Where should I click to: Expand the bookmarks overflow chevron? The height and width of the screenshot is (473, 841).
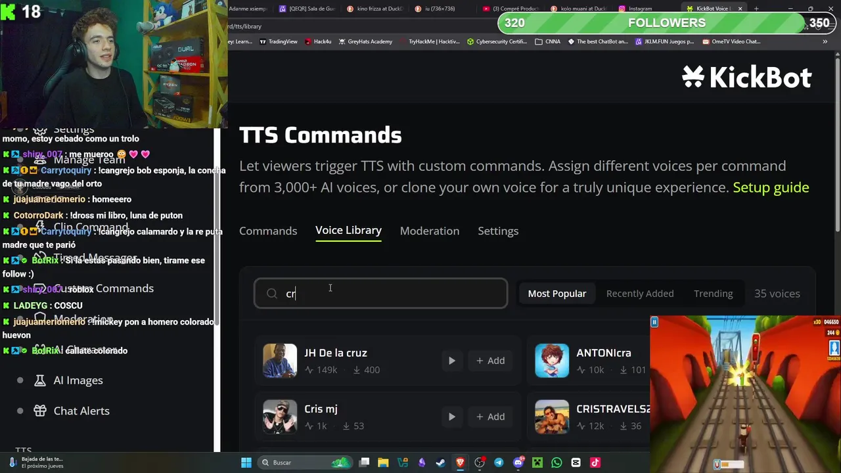point(825,41)
